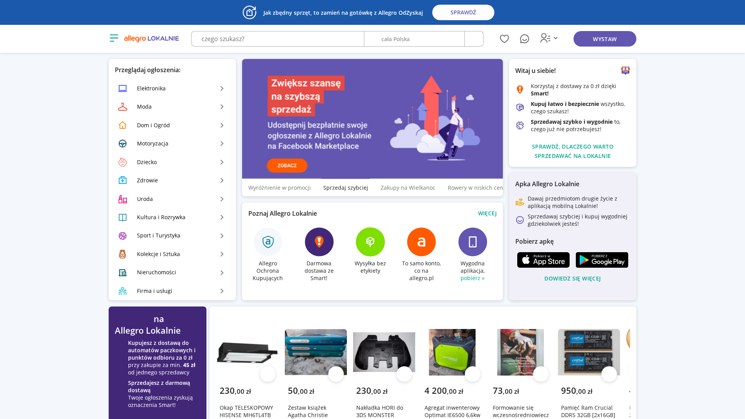Image resolution: width=745 pixels, height=419 pixels.
Task: Open the hamburger menu next to Allegro Lokalnie logo
Action: [x=114, y=38]
